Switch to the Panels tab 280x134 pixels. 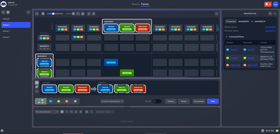coord(145,4)
